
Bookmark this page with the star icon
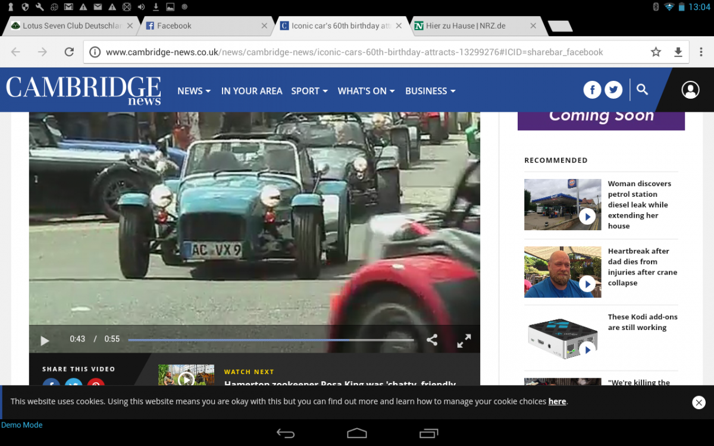[656, 52]
